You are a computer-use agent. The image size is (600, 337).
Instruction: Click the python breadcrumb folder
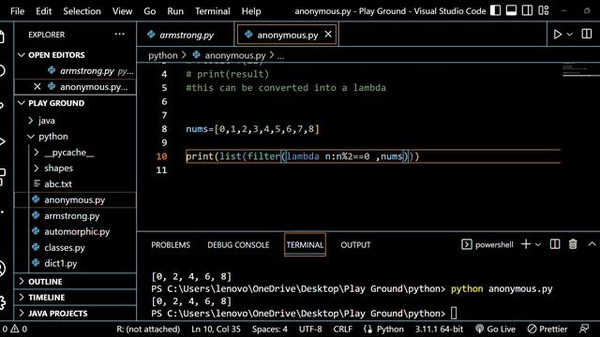click(163, 55)
